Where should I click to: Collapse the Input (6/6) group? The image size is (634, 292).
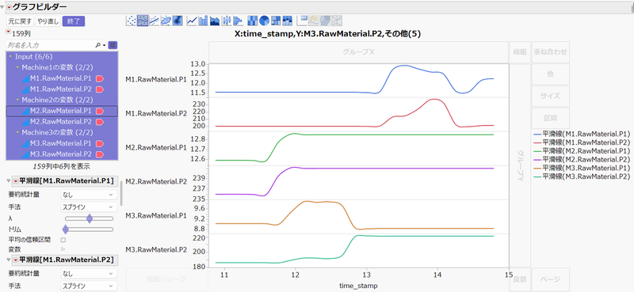10,57
